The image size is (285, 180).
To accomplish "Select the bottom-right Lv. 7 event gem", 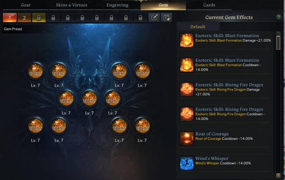I will (x=143, y=126).
